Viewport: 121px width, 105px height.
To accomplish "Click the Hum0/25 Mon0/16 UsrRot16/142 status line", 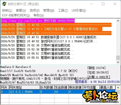I will pos(37,75).
